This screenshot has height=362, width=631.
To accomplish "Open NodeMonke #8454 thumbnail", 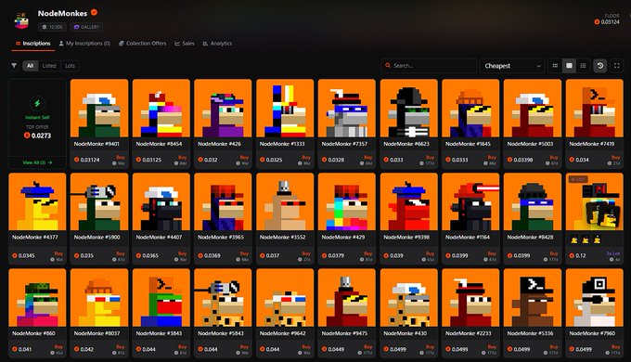I will (161, 108).
